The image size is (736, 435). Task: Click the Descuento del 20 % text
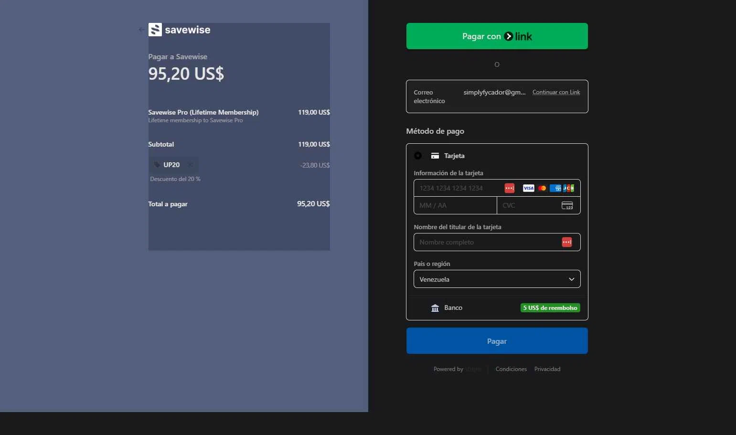[175, 179]
